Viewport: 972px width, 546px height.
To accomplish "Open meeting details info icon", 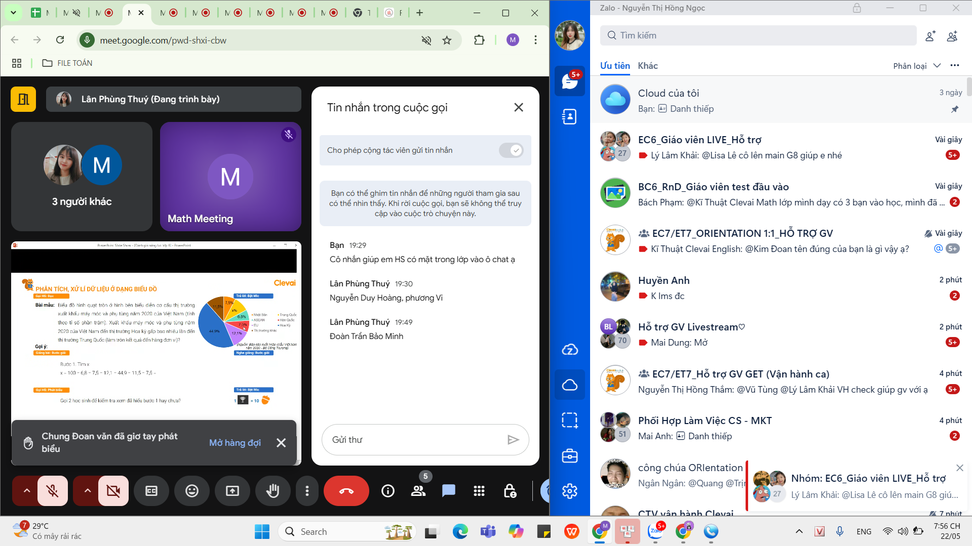I will pos(388,491).
